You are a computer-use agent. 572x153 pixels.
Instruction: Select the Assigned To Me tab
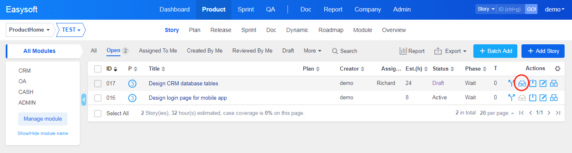coord(158,51)
